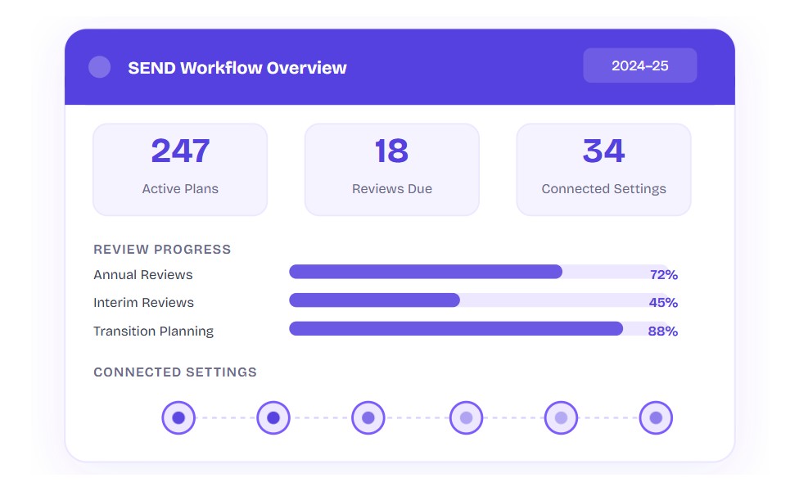Open the 247 Active Plans card

coord(180,169)
